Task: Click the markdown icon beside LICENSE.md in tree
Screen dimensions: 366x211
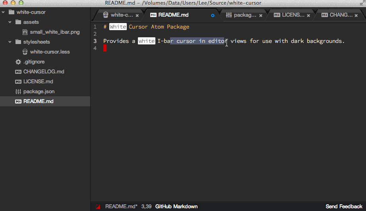Action: [18, 82]
